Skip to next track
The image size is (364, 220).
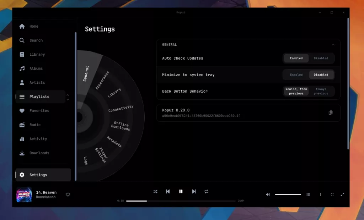pos(194,192)
